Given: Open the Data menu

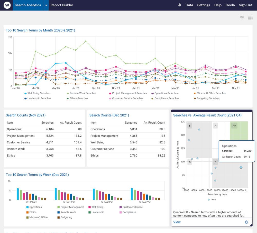Looking at the screenshot, I should click(189, 5).
